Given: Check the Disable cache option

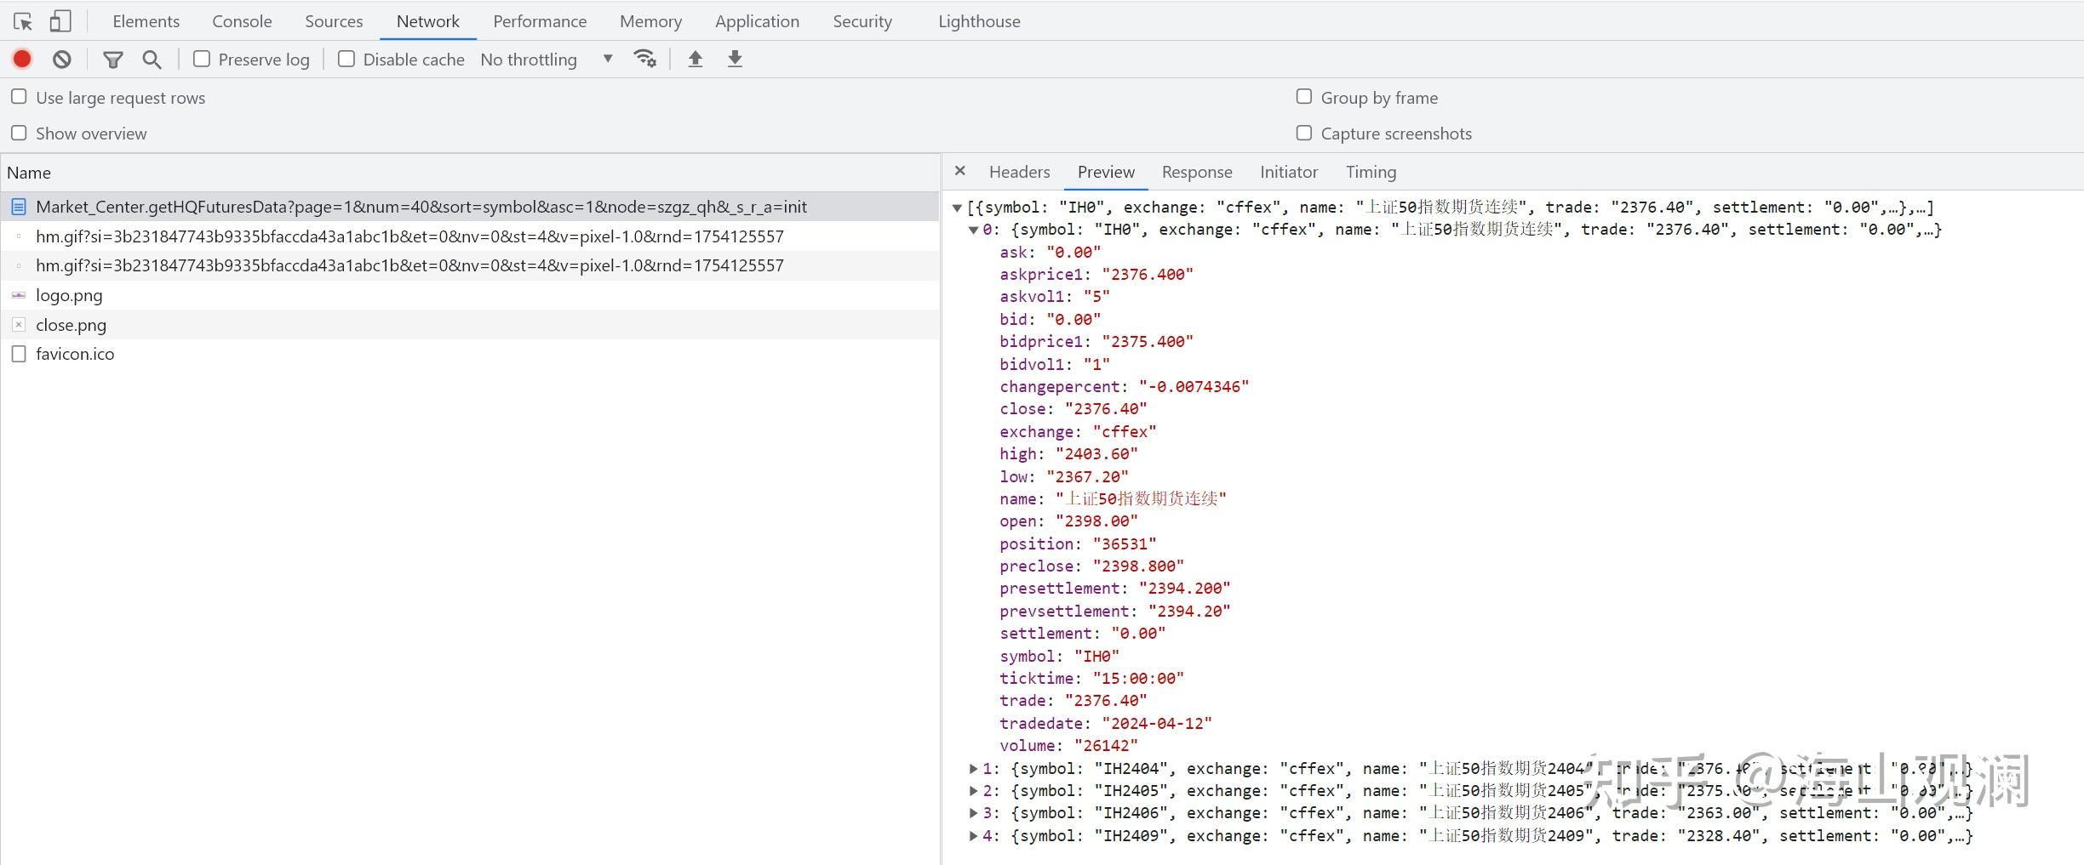Looking at the screenshot, I should click(x=346, y=59).
